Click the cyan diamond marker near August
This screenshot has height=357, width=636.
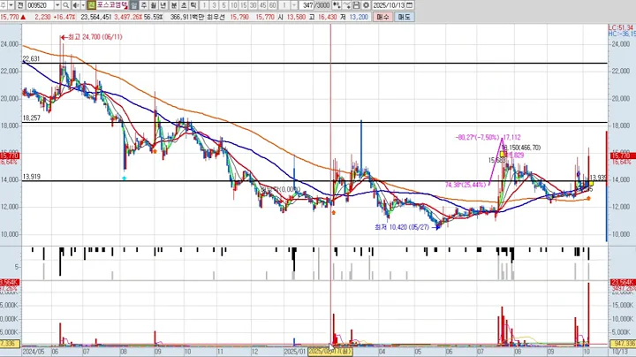[125, 178]
